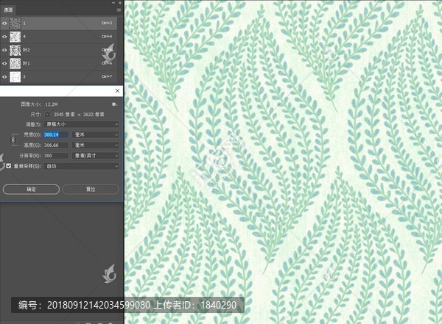The height and width of the screenshot is (324, 442).
Task: Open the 尺寸 unit dropdown arrow
Action: [x=47, y=115]
